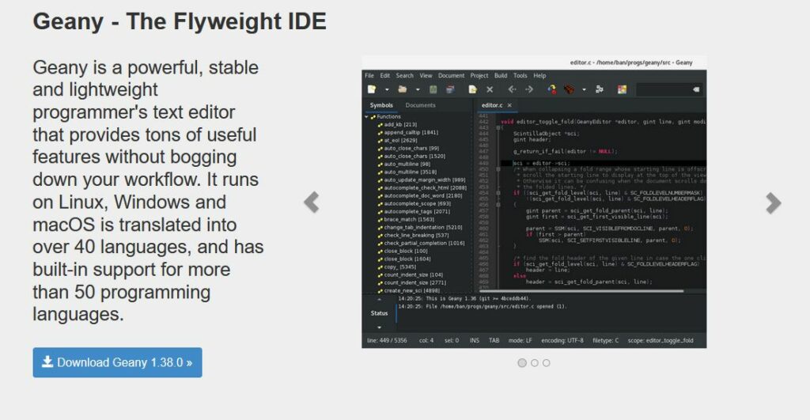Image resolution: width=810 pixels, height=420 pixels.
Task: Click the New file icon in Geany toolbar
Action: click(x=372, y=89)
